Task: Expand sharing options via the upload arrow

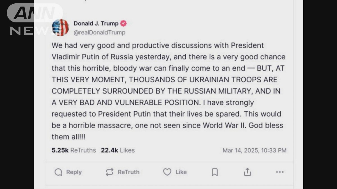Action: (247, 172)
